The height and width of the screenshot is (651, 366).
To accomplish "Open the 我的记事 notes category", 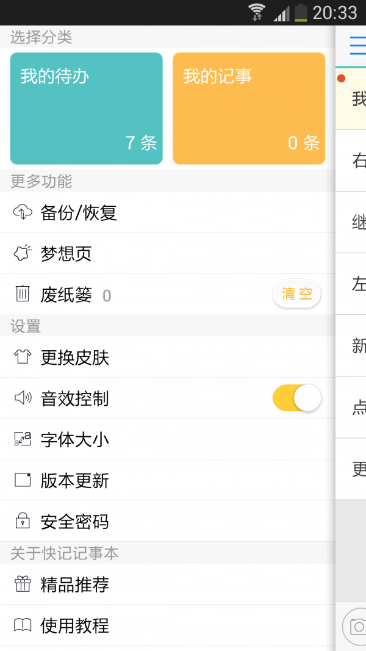I will [249, 109].
